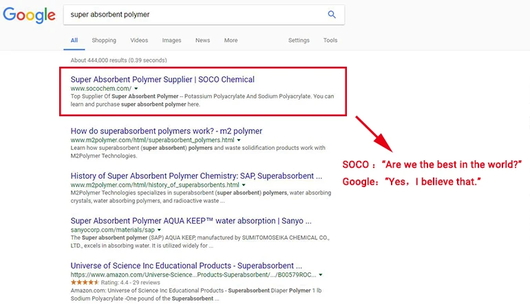The image size is (530, 304).
Task: Switch to the Shopping tab
Action: click(104, 40)
